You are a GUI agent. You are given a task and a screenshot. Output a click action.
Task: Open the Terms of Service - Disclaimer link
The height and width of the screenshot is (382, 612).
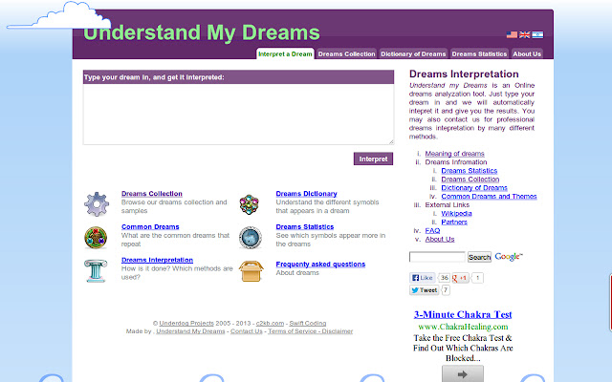coord(310,331)
